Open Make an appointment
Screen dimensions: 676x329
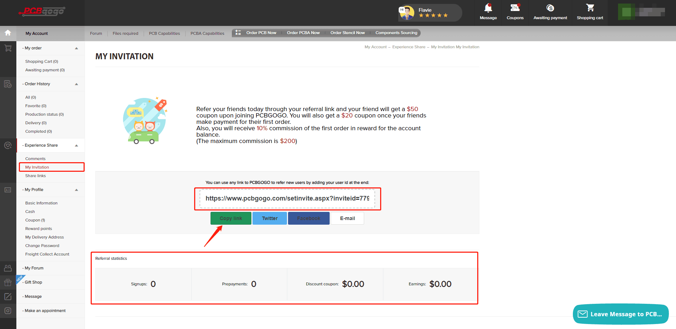(45, 311)
